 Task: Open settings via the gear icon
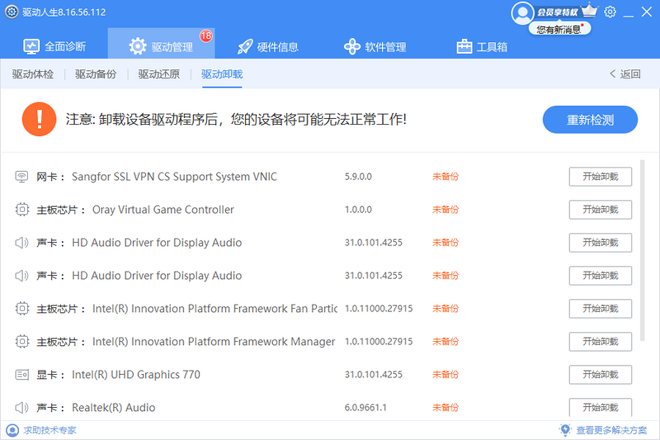pyautogui.click(x=610, y=12)
